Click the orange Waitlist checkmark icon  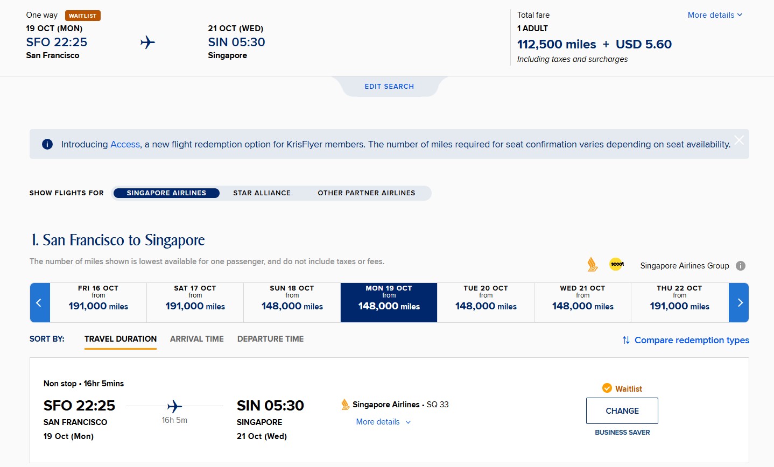click(x=607, y=388)
